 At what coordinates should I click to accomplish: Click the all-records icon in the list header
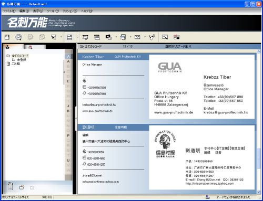82,47
